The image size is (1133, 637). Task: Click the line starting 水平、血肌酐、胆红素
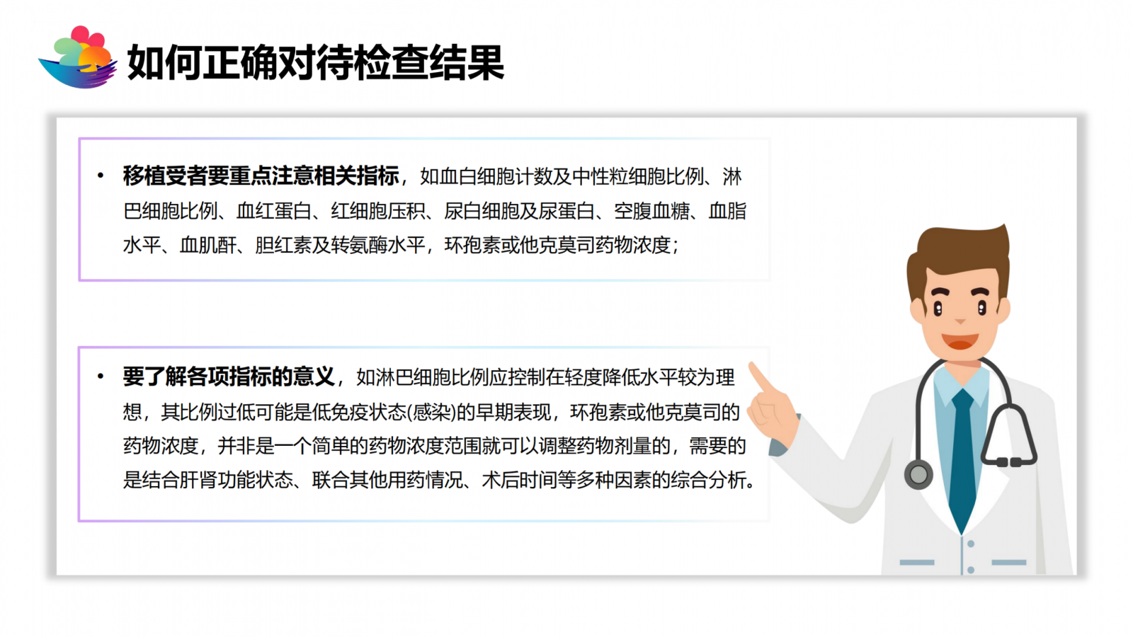coord(401,245)
